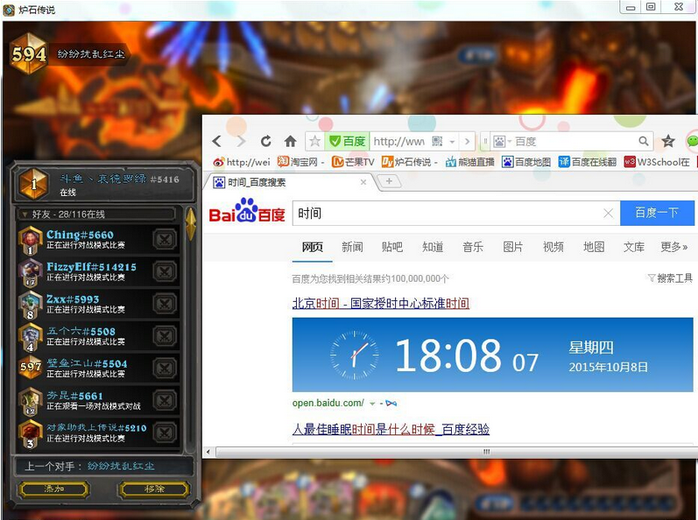Screen dimensions: 698x520
Task: Bookmark page with address bar star
Action: tap(314, 142)
